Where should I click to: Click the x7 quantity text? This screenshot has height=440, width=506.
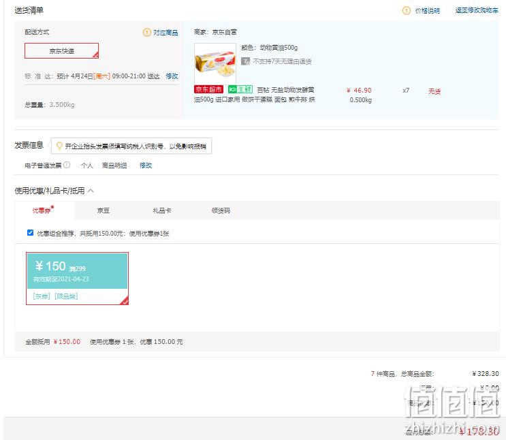click(406, 91)
